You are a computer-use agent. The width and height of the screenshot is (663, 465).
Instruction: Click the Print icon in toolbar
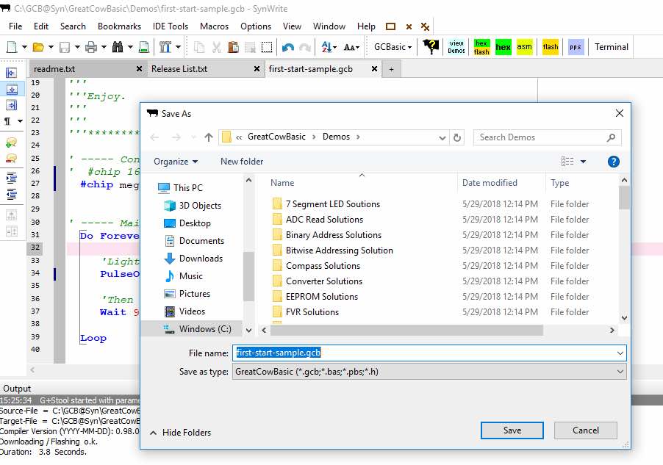tap(91, 47)
